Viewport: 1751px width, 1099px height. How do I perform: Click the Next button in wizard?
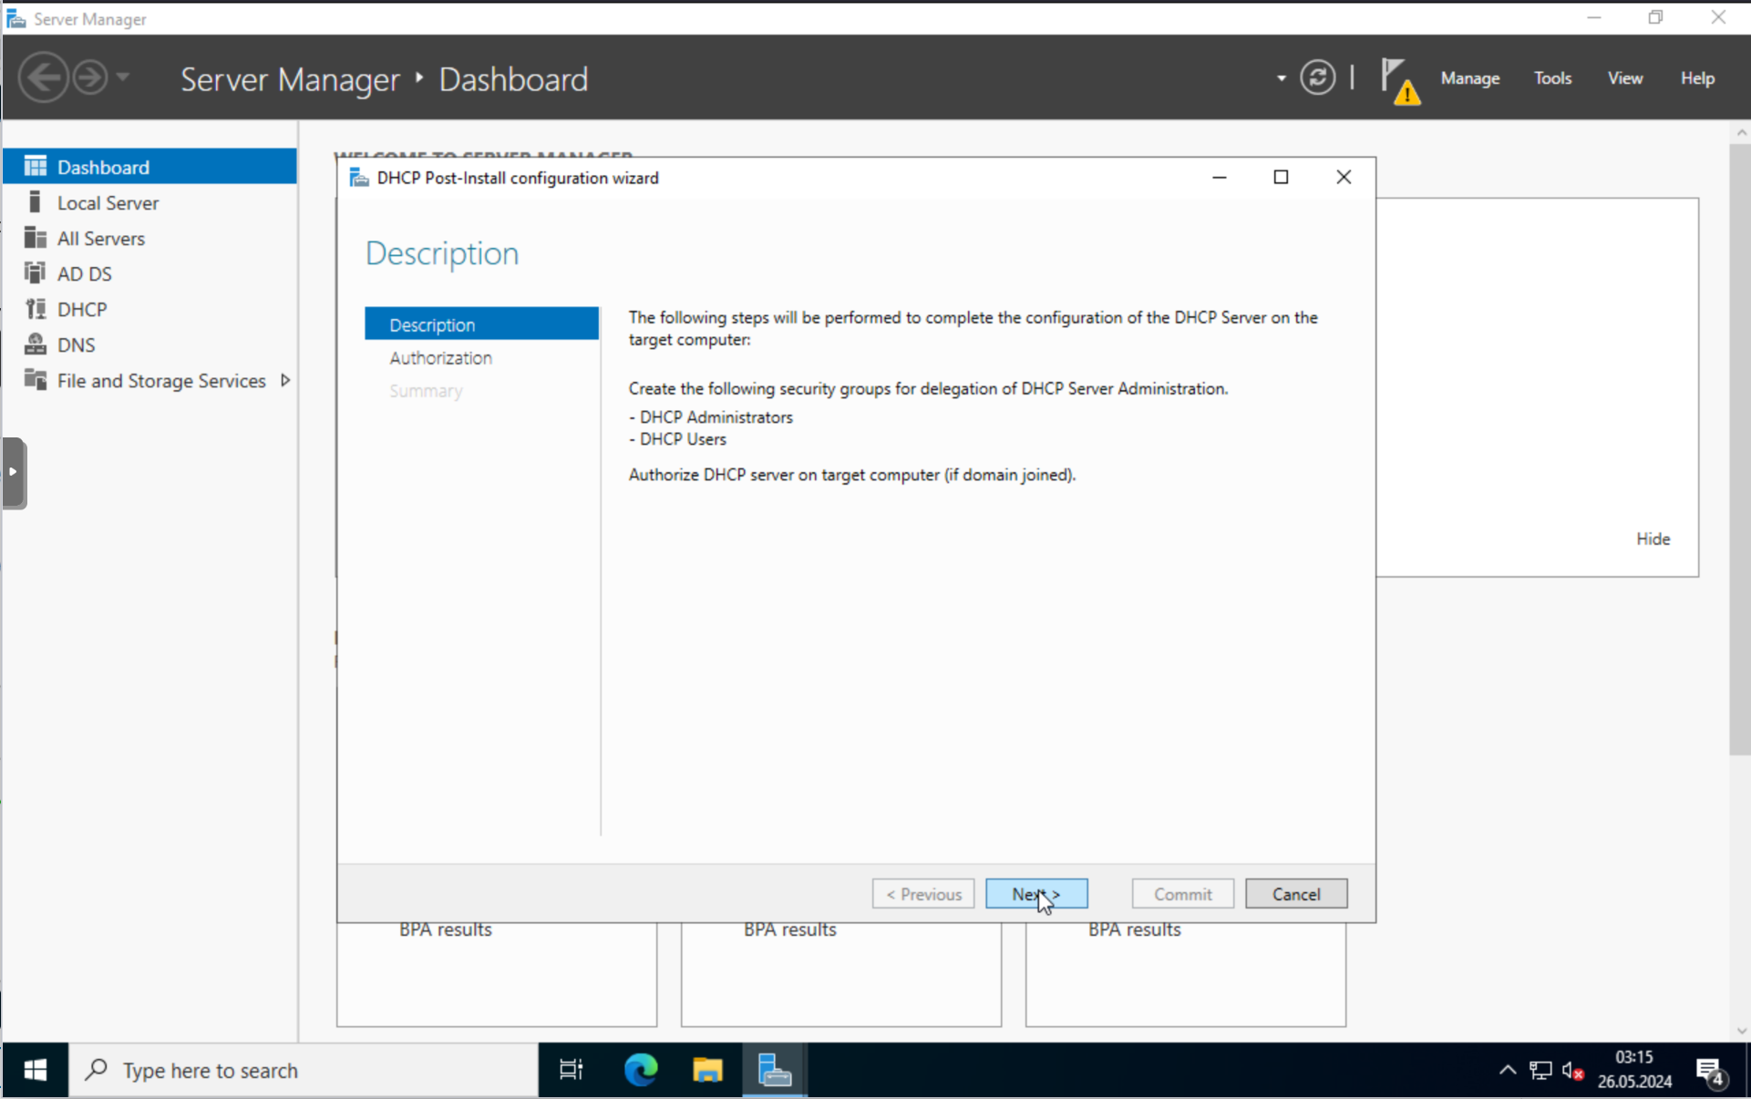tap(1036, 894)
